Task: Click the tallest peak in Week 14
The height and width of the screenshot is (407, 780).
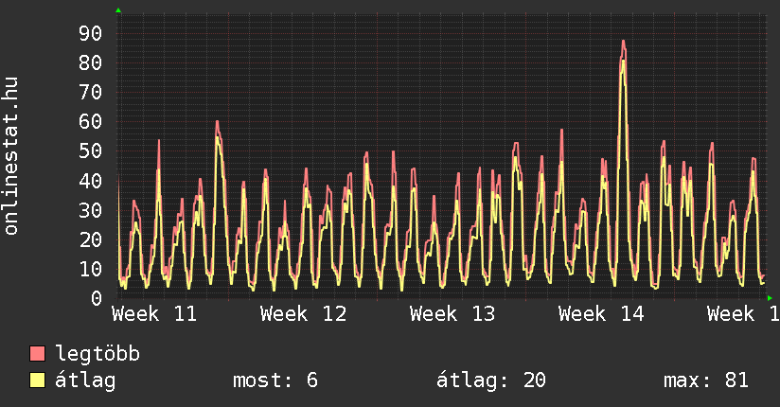Action: tap(623, 42)
